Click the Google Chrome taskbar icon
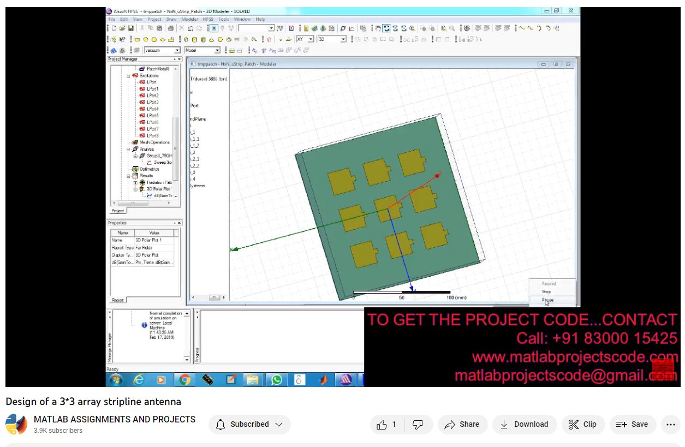This screenshot has height=447, width=685. [x=184, y=380]
